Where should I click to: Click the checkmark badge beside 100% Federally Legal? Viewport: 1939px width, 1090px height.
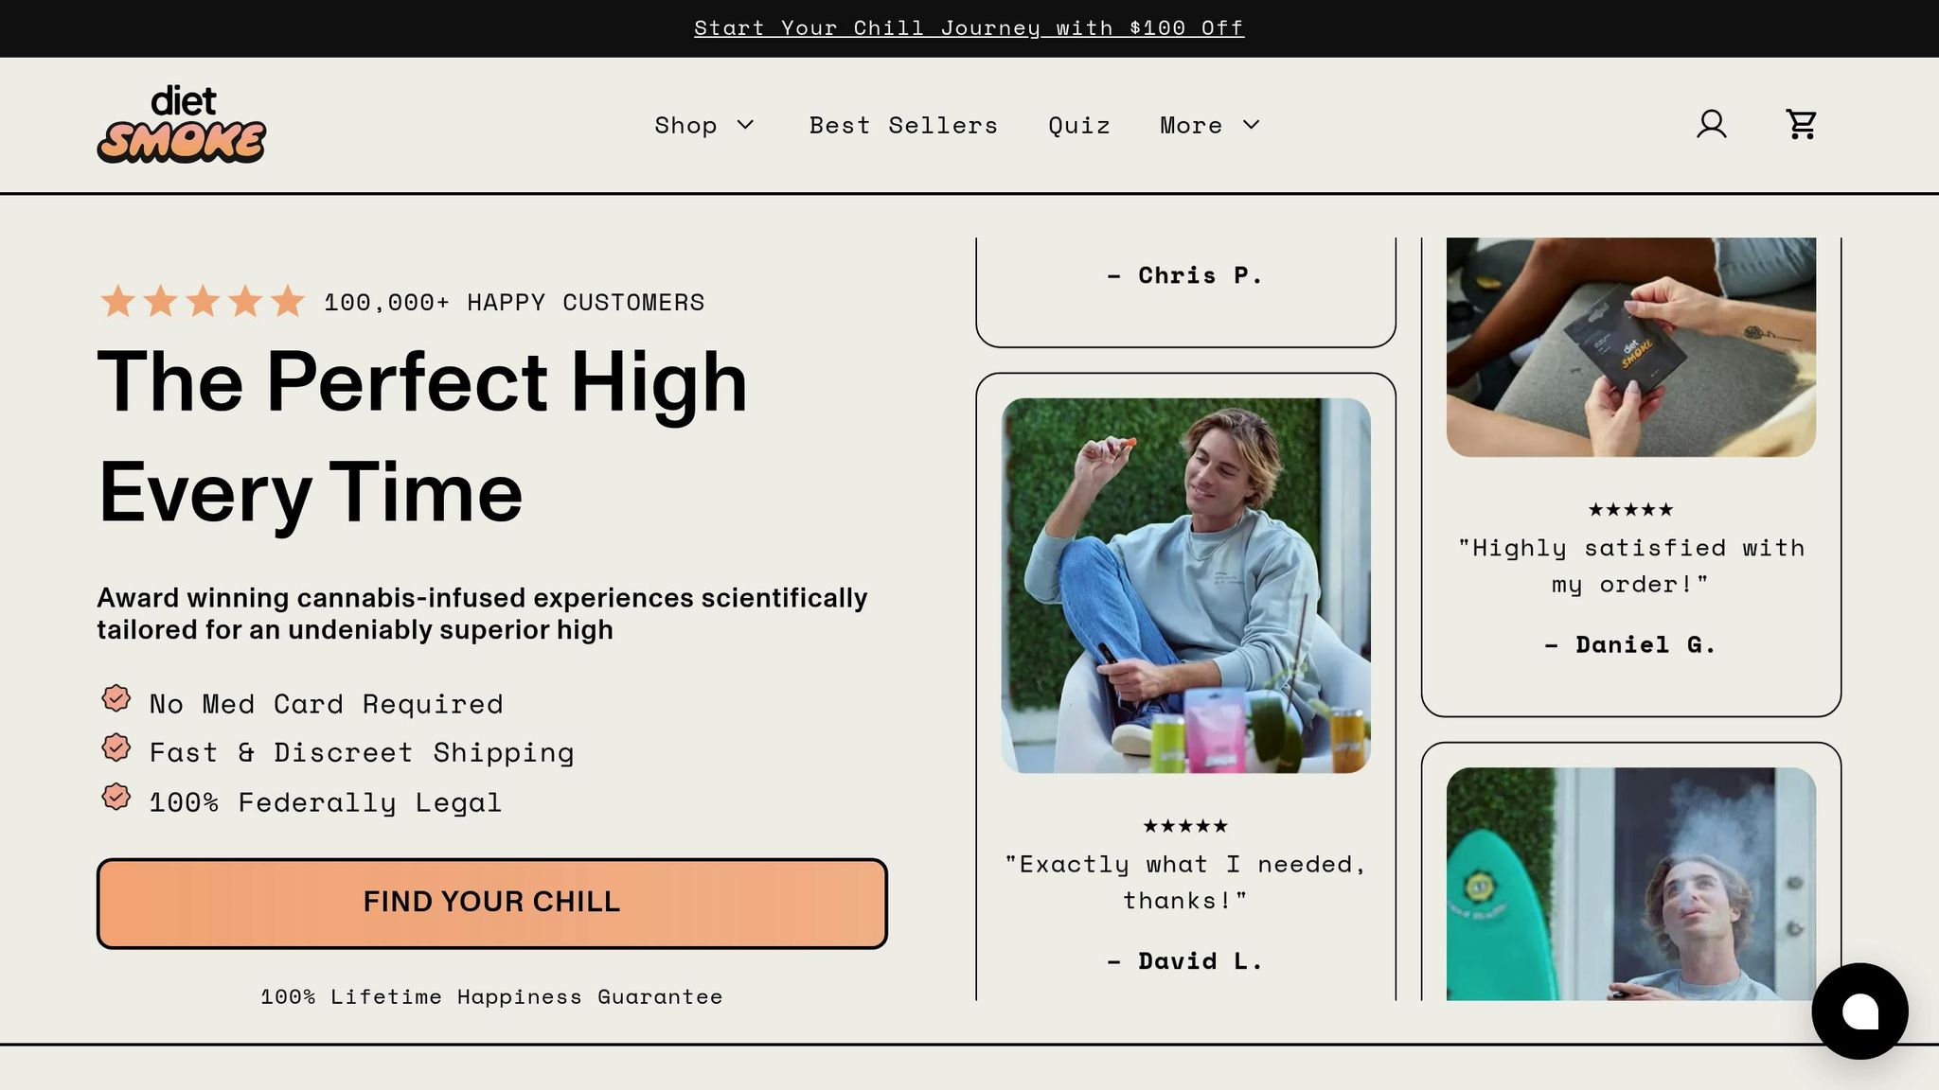116,797
